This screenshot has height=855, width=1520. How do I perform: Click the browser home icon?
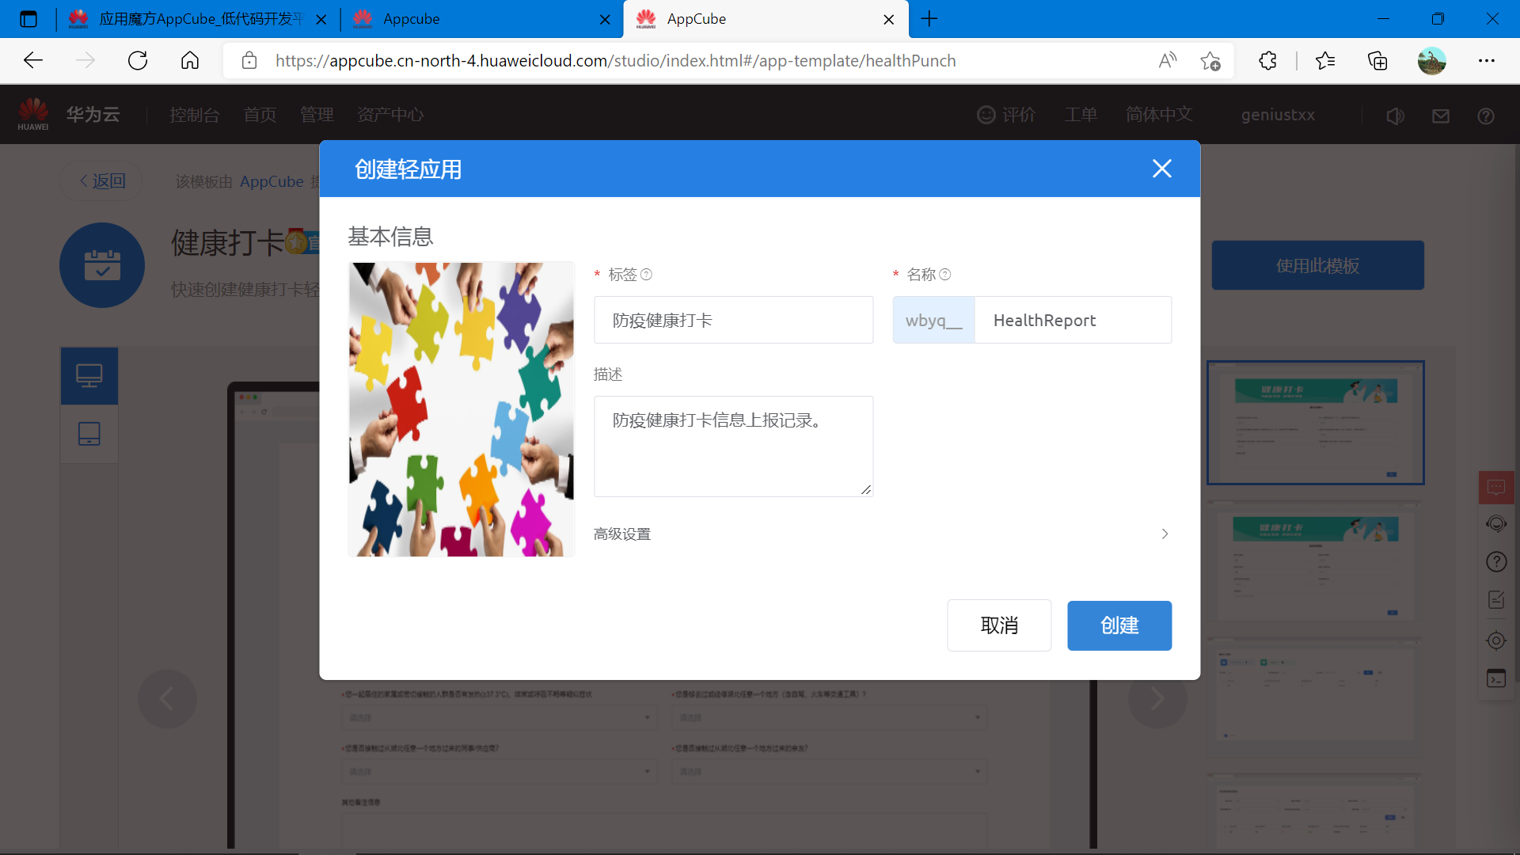tap(190, 61)
